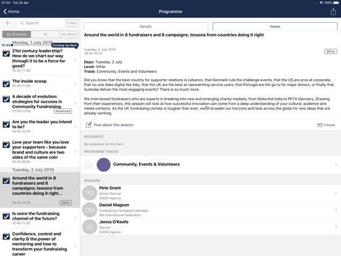This screenshot has width=341, height=256.
Task: Open Jenna O'Keefe speaker name
Action: click(114, 222)
